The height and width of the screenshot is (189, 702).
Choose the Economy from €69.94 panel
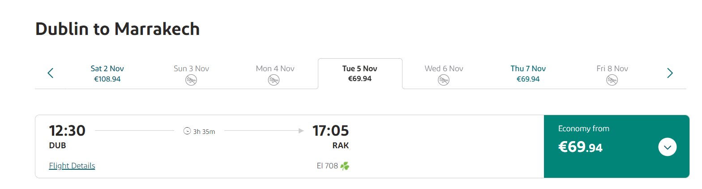(x=616, y=146)
